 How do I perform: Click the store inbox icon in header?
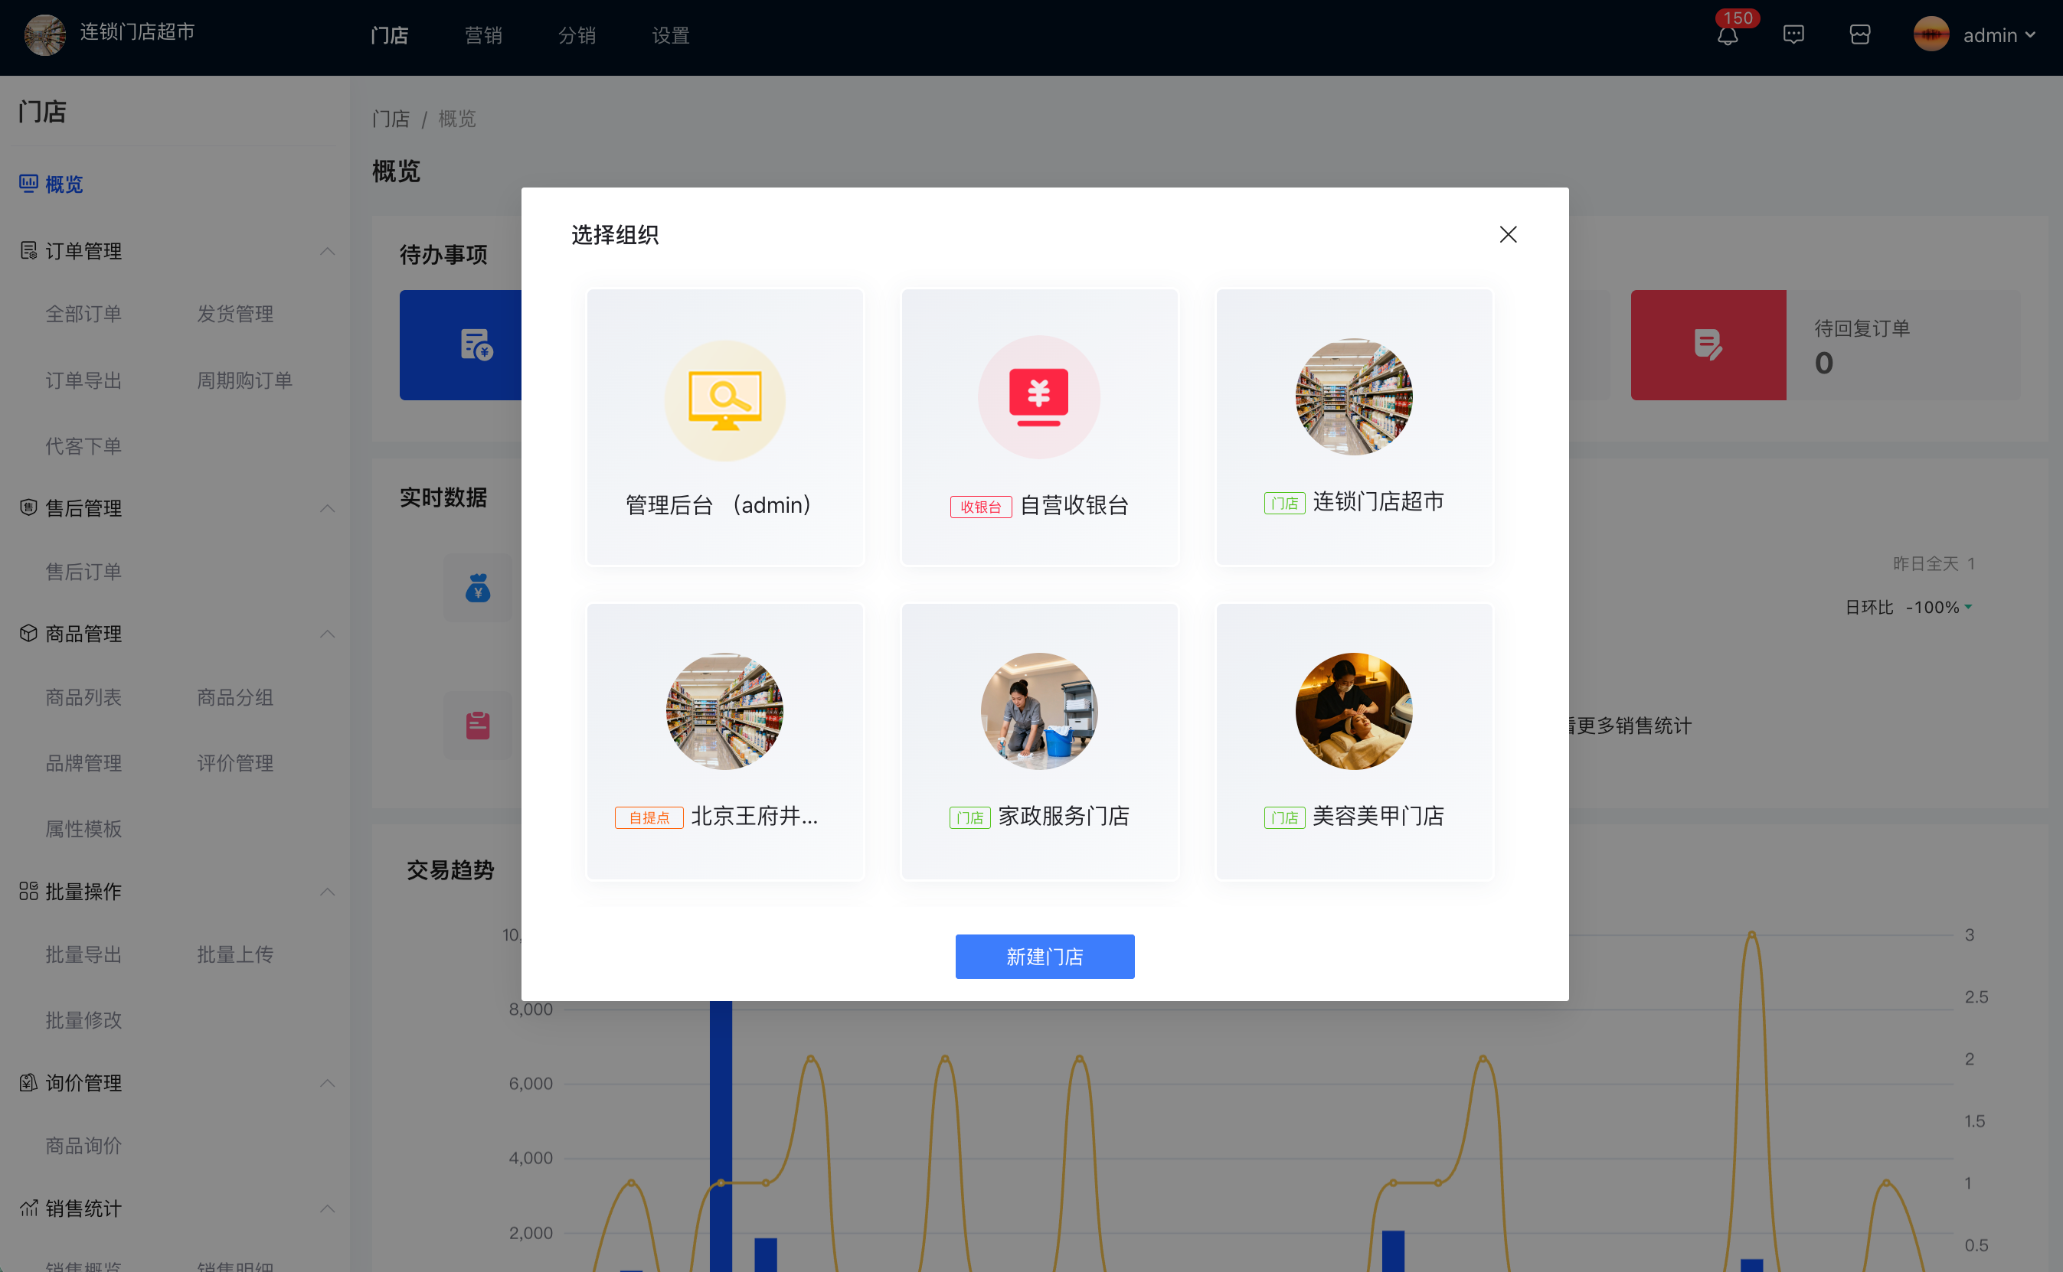tap(1860, 34)
